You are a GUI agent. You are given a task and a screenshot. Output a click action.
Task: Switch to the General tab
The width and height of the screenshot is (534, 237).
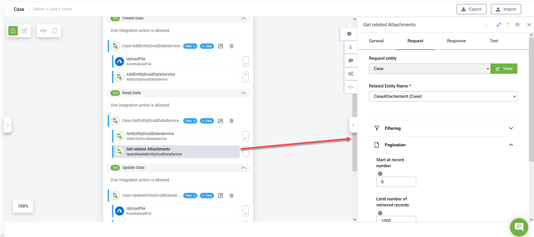(x=376, y=41)
